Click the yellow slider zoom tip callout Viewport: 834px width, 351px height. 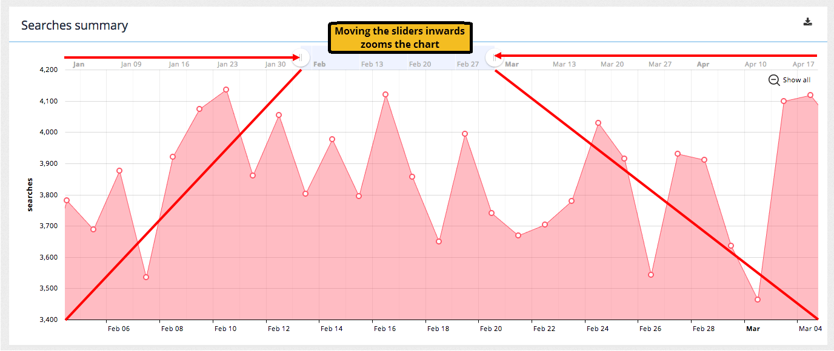coord(400,38)
